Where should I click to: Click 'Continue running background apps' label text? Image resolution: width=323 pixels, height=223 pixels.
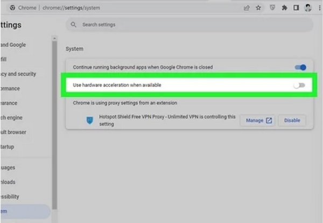pyautogui.click(x=143, y=67)
